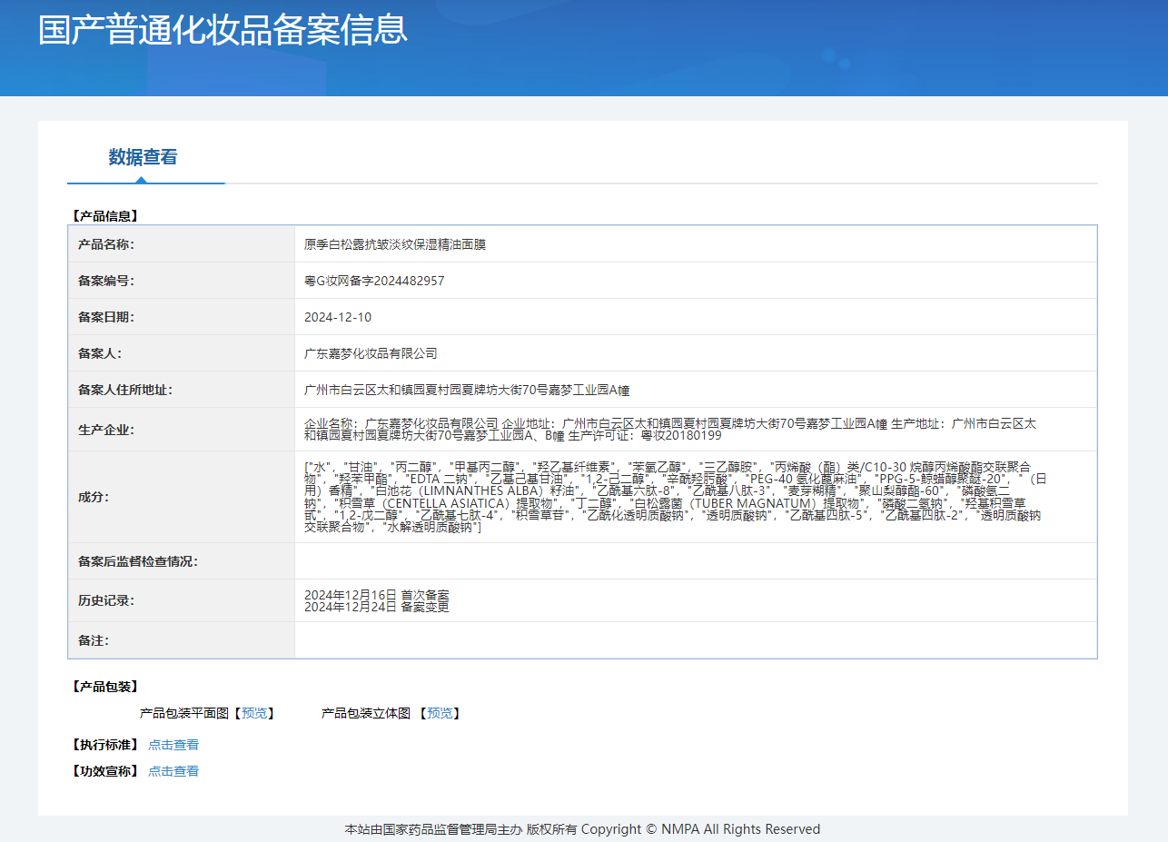
Task: Click 点击查看 next to 功效宣称
Action: click(x=173, y=771)
